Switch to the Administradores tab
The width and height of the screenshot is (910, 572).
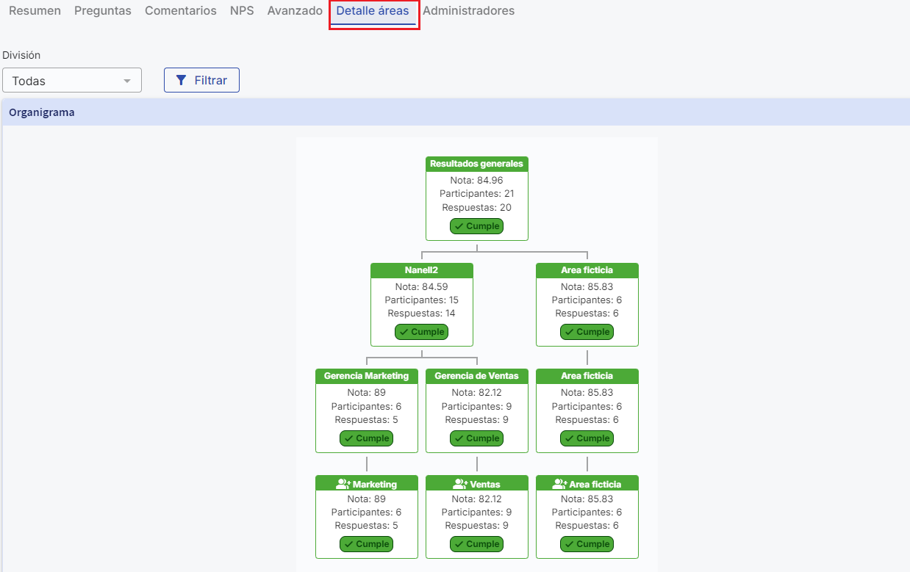(x=468, y=11)
